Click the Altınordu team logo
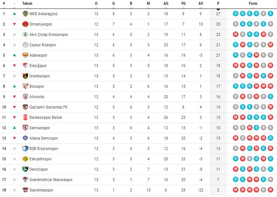 click(25, 97)
